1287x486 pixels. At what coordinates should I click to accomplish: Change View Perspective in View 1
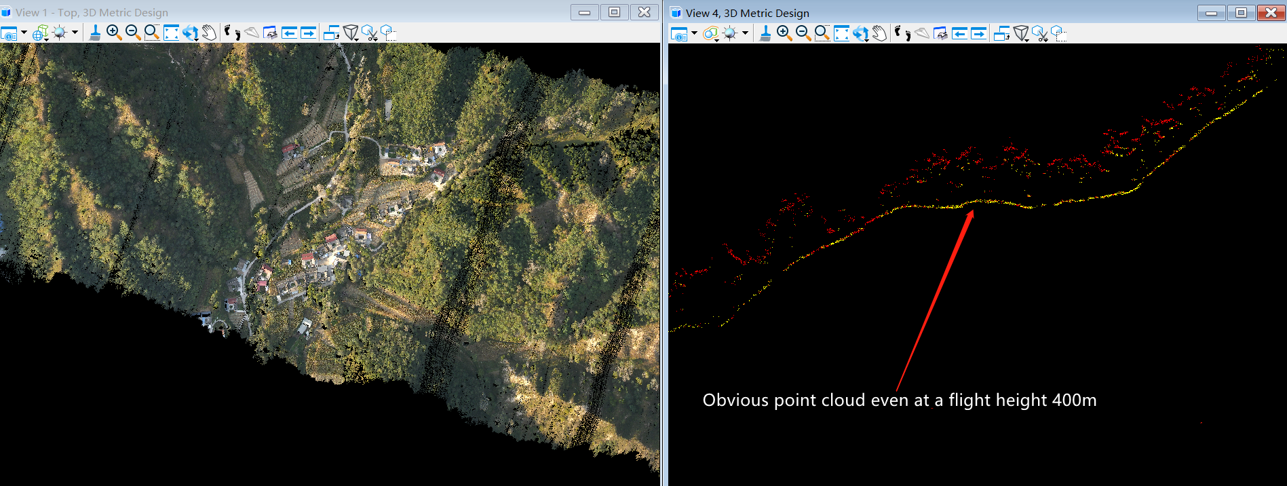(351, 33)
